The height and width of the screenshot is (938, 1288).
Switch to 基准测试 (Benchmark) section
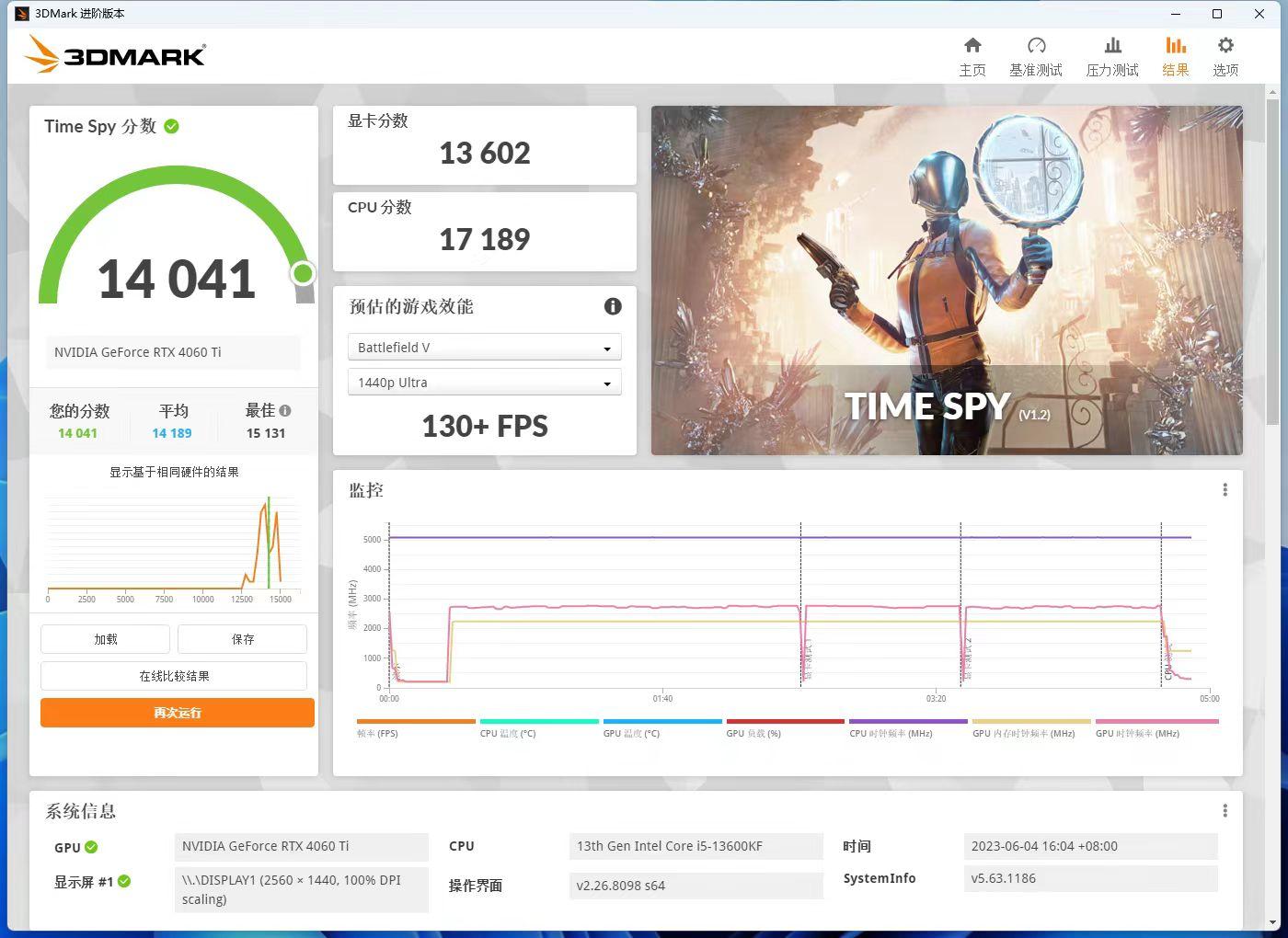[x=1036, y=53]
